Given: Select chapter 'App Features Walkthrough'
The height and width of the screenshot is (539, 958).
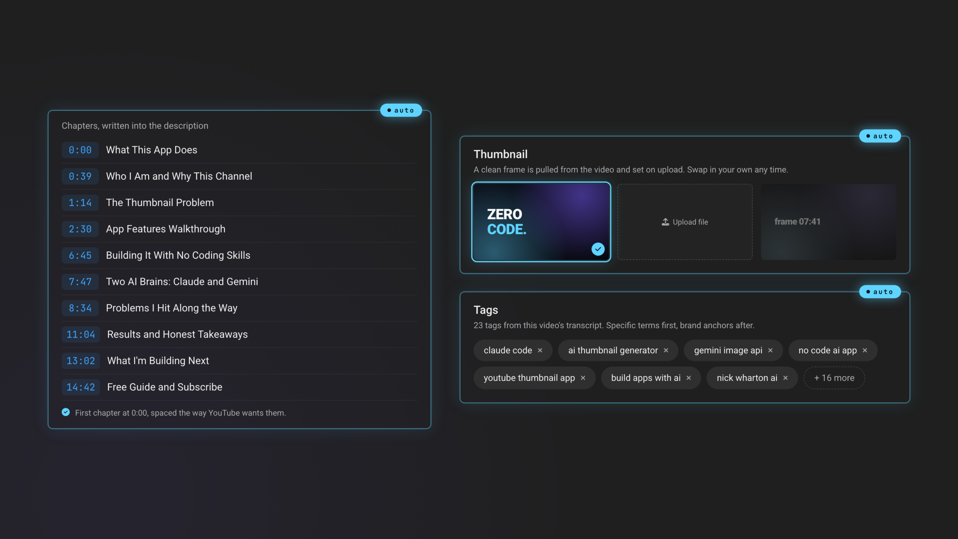Looking at the screenshot, I should (x=165, y=229).
